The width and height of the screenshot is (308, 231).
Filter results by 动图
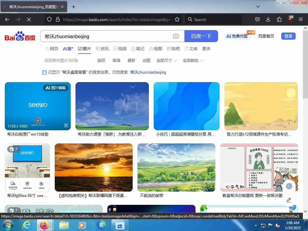point(146,60)
